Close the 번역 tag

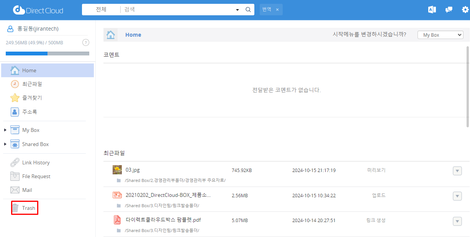coord(277,10)
